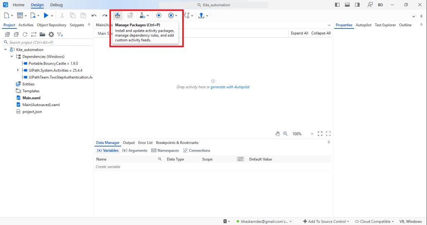The width and height of the screenshot is (427, 225).
Task: Toggle the bottom panel layout icon
Action: [x=347, y=5]
